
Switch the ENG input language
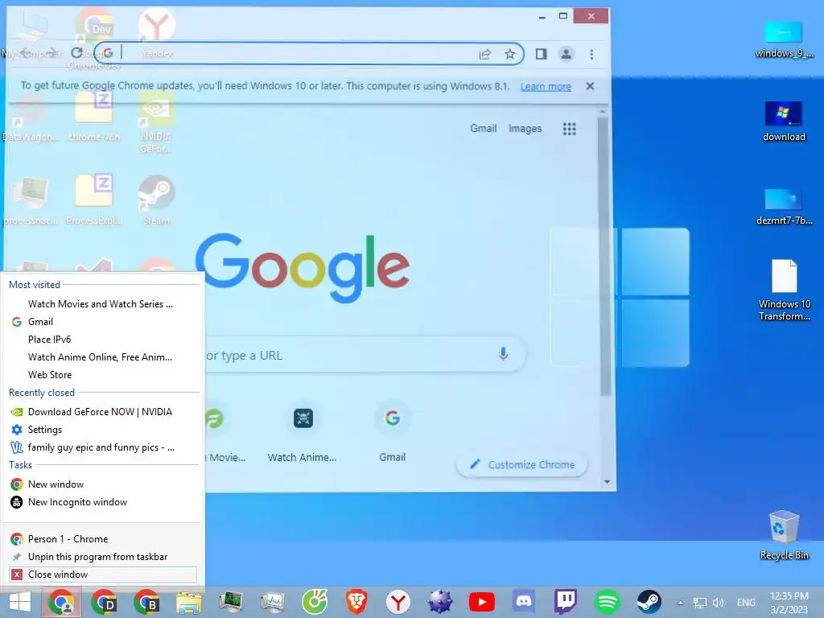[x=746, y=602]
